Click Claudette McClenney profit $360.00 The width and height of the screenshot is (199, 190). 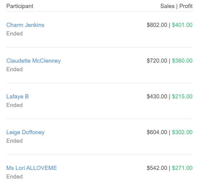pos(182,61)
